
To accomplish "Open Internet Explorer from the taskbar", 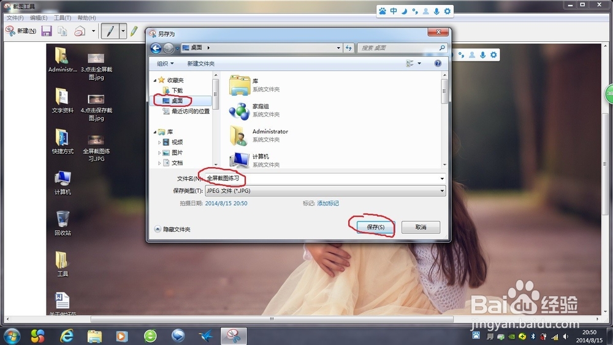I will [67, 336].
